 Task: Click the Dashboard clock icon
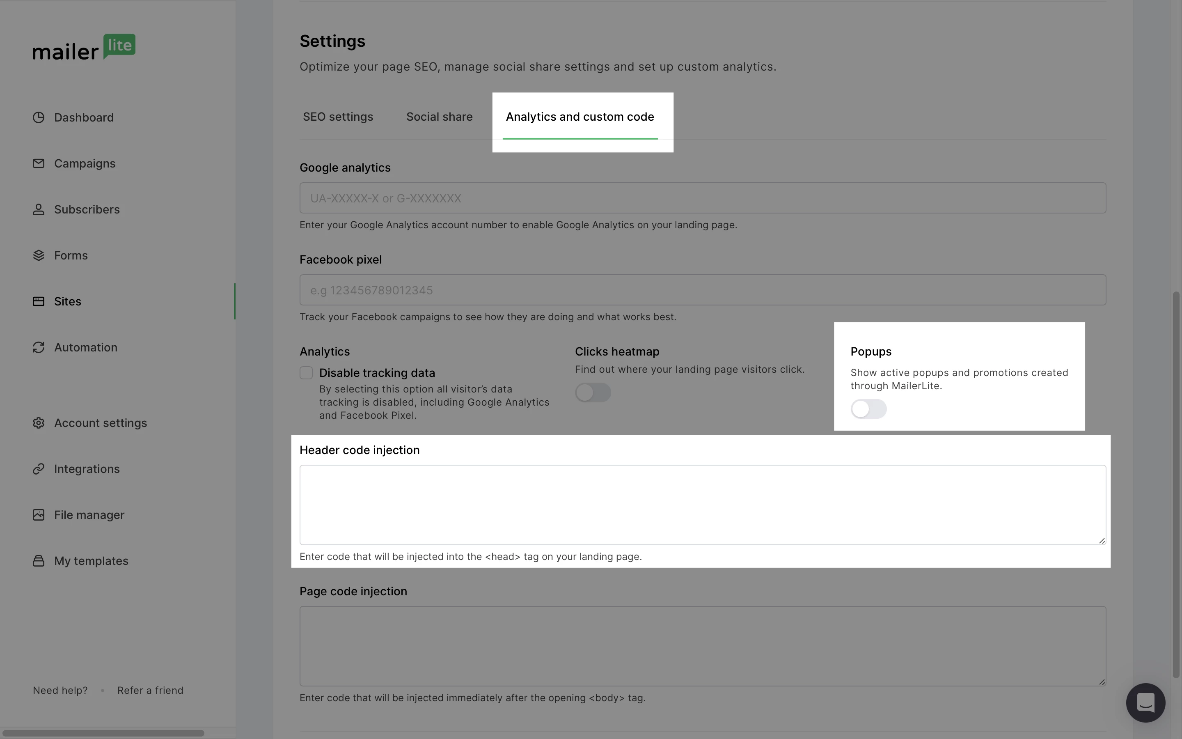(39, 117)
